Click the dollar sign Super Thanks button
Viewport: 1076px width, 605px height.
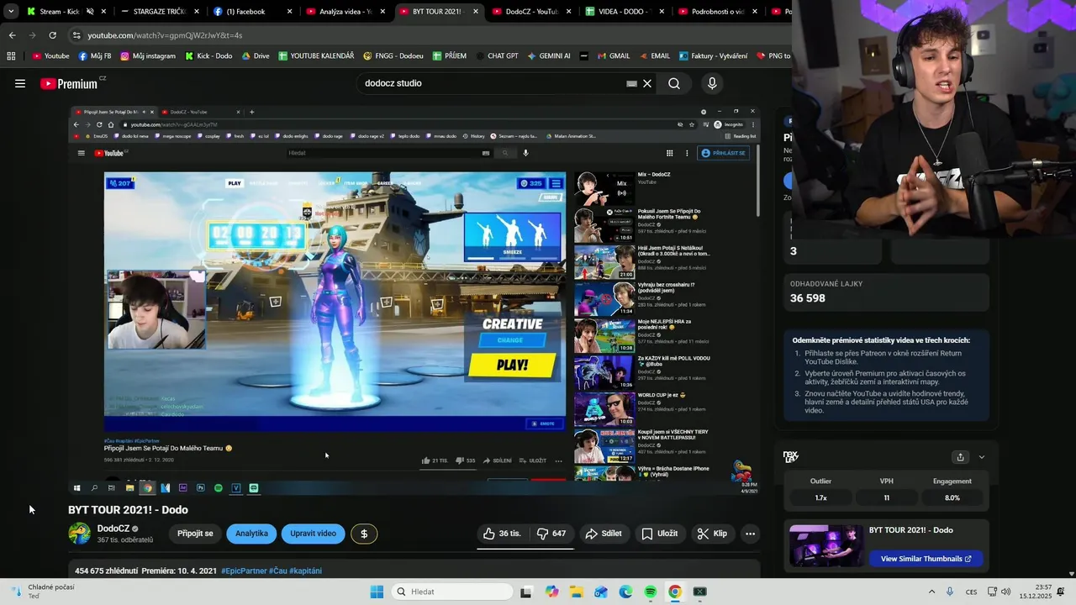point(364,534)
